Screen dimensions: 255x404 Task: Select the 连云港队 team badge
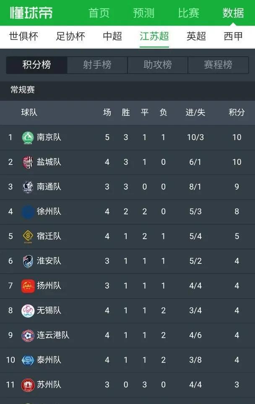click(x=28, y=335)
